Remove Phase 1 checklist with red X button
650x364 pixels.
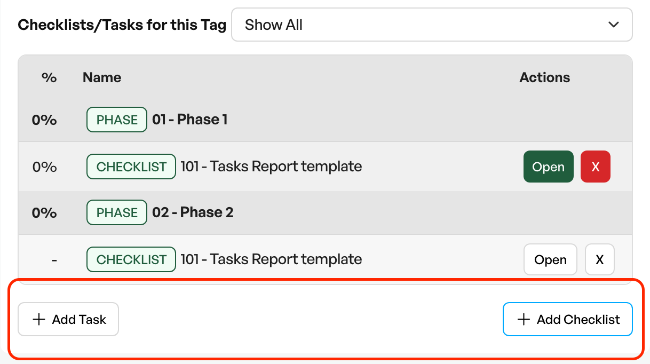596,167
